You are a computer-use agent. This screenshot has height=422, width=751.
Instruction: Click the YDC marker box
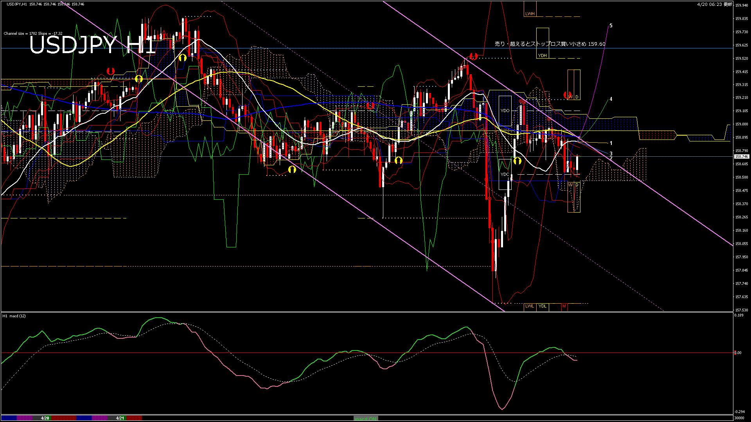click(505, 174)
